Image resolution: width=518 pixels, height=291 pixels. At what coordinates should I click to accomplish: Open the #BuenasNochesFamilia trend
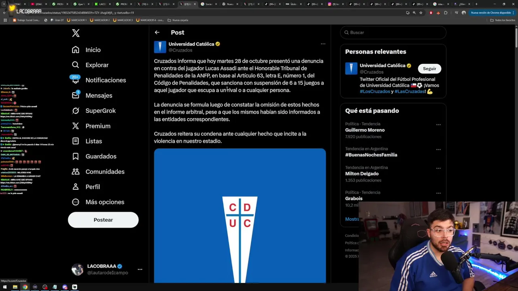tap(371, 155)
